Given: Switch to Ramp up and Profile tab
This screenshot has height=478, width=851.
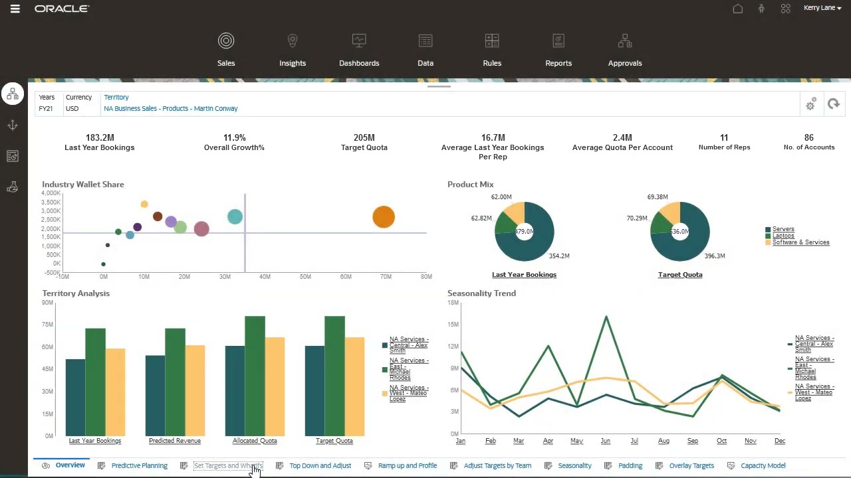Looking at the screenshot, I should tap(408, 465).
